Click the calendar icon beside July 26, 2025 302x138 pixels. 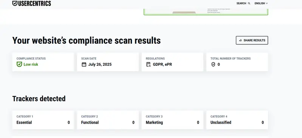click(x=84, y=64)
